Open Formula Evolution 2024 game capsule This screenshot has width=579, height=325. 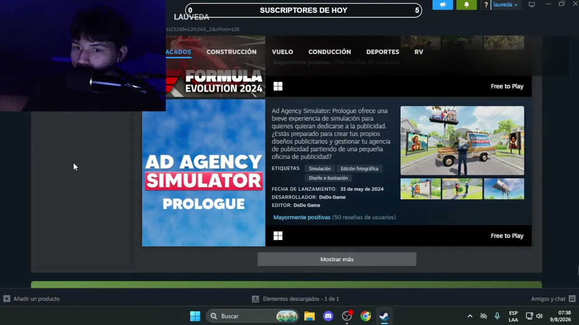pos(215,81)
